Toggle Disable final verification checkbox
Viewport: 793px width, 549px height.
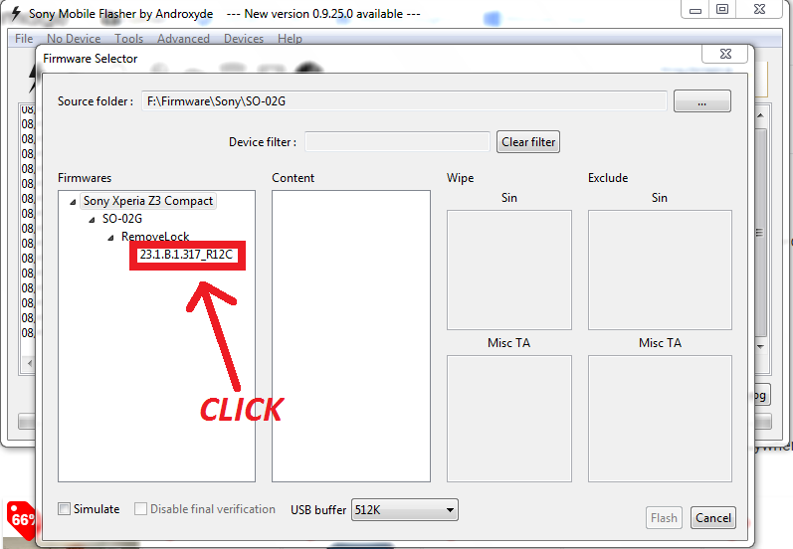[x=140, y=508]
